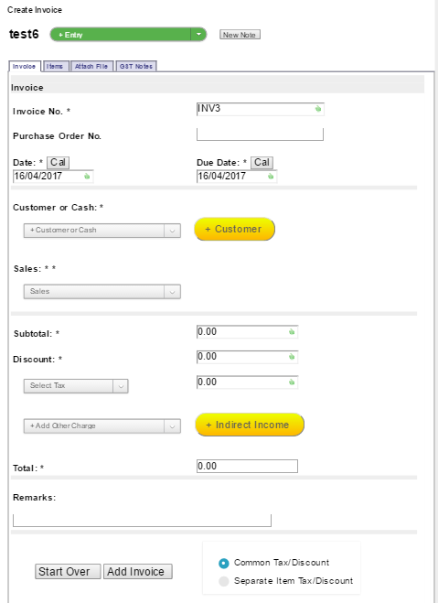Viewport: 438px width, 603px height.
Task: Open the Sales account dropdown
Action: pyautogui.click(x=102, y=292)
